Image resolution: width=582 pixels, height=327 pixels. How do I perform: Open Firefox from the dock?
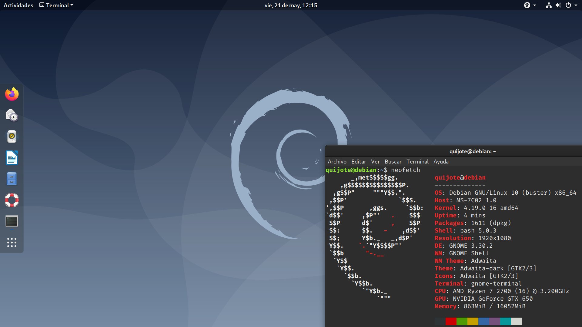pos(12,94)
